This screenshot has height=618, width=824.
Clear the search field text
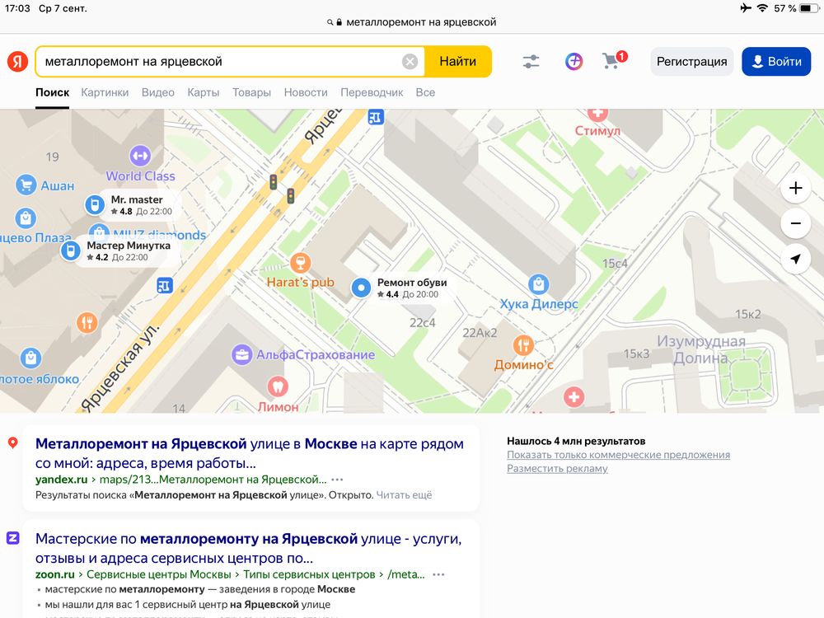[410, 62]
